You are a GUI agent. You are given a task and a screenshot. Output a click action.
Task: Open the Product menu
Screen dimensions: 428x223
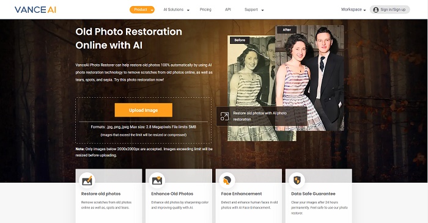(142, 10)
